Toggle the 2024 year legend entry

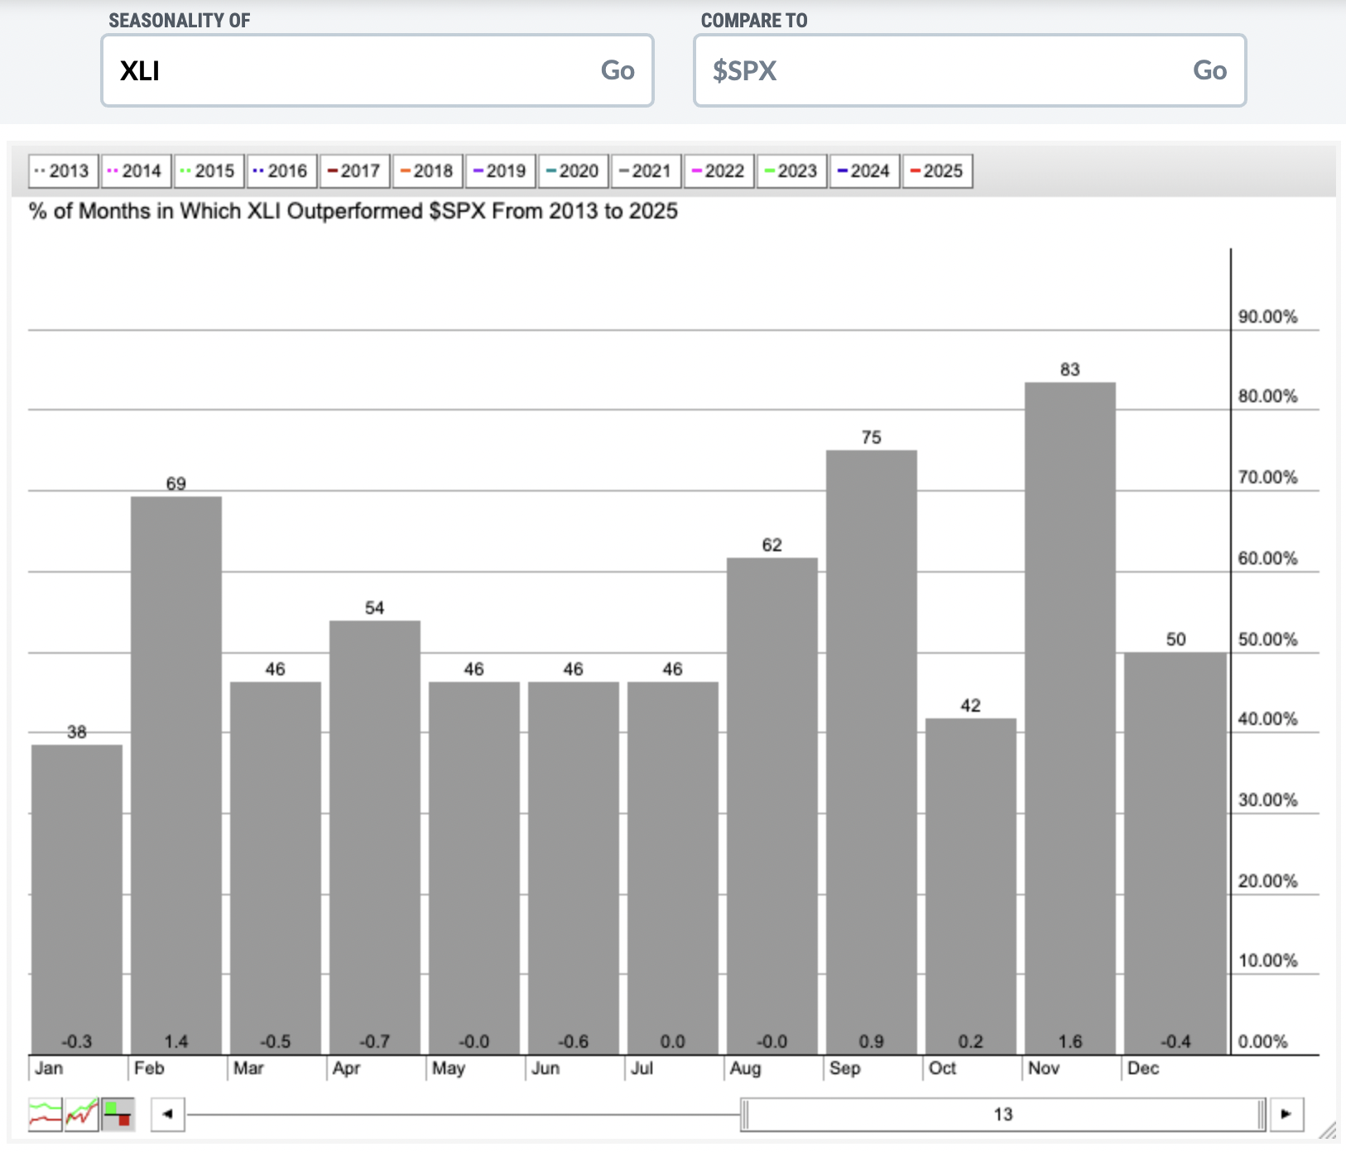pos(864,171)
